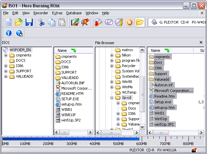This screenshot has height=154, width=207.
Task: Create a new compilation with the New icon
Action: pos(9,22)
